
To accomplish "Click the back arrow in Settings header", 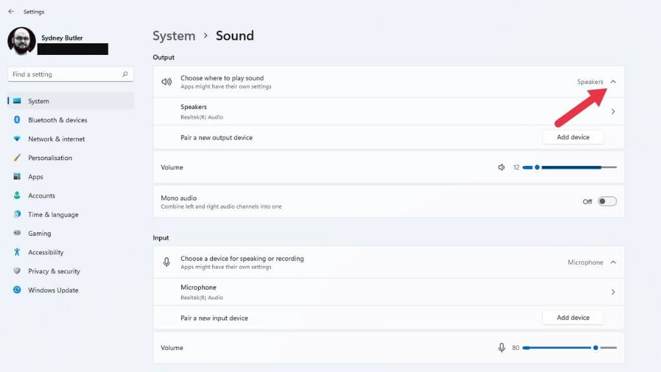I will [x=11, y=12].
